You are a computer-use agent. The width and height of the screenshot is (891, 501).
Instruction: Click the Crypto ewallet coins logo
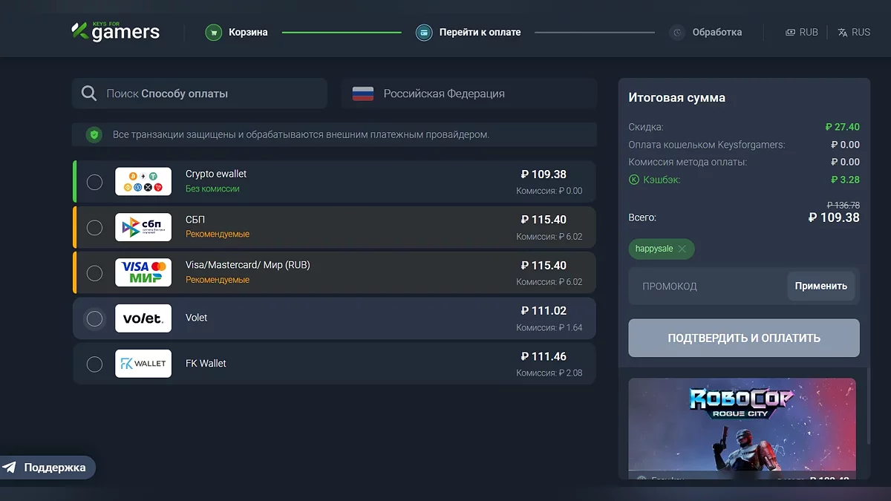coord(143,182)
